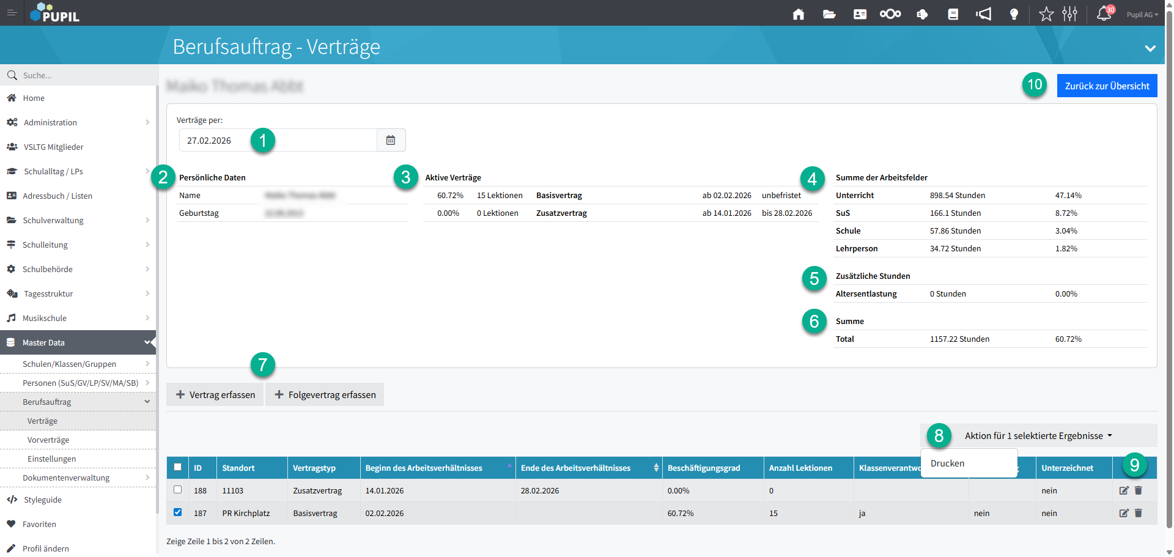
Task: Click the lightbulb icon in top bar
Action: pyautogui.click(x=1014, y=14)
